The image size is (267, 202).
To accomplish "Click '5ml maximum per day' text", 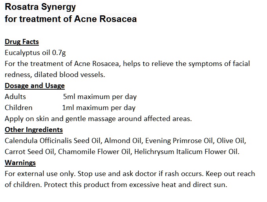I will coord(100,96).
